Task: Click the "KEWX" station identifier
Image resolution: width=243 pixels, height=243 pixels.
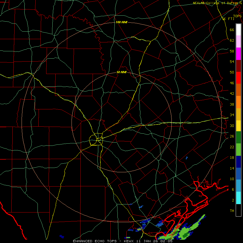Action: tap(129, 241)
